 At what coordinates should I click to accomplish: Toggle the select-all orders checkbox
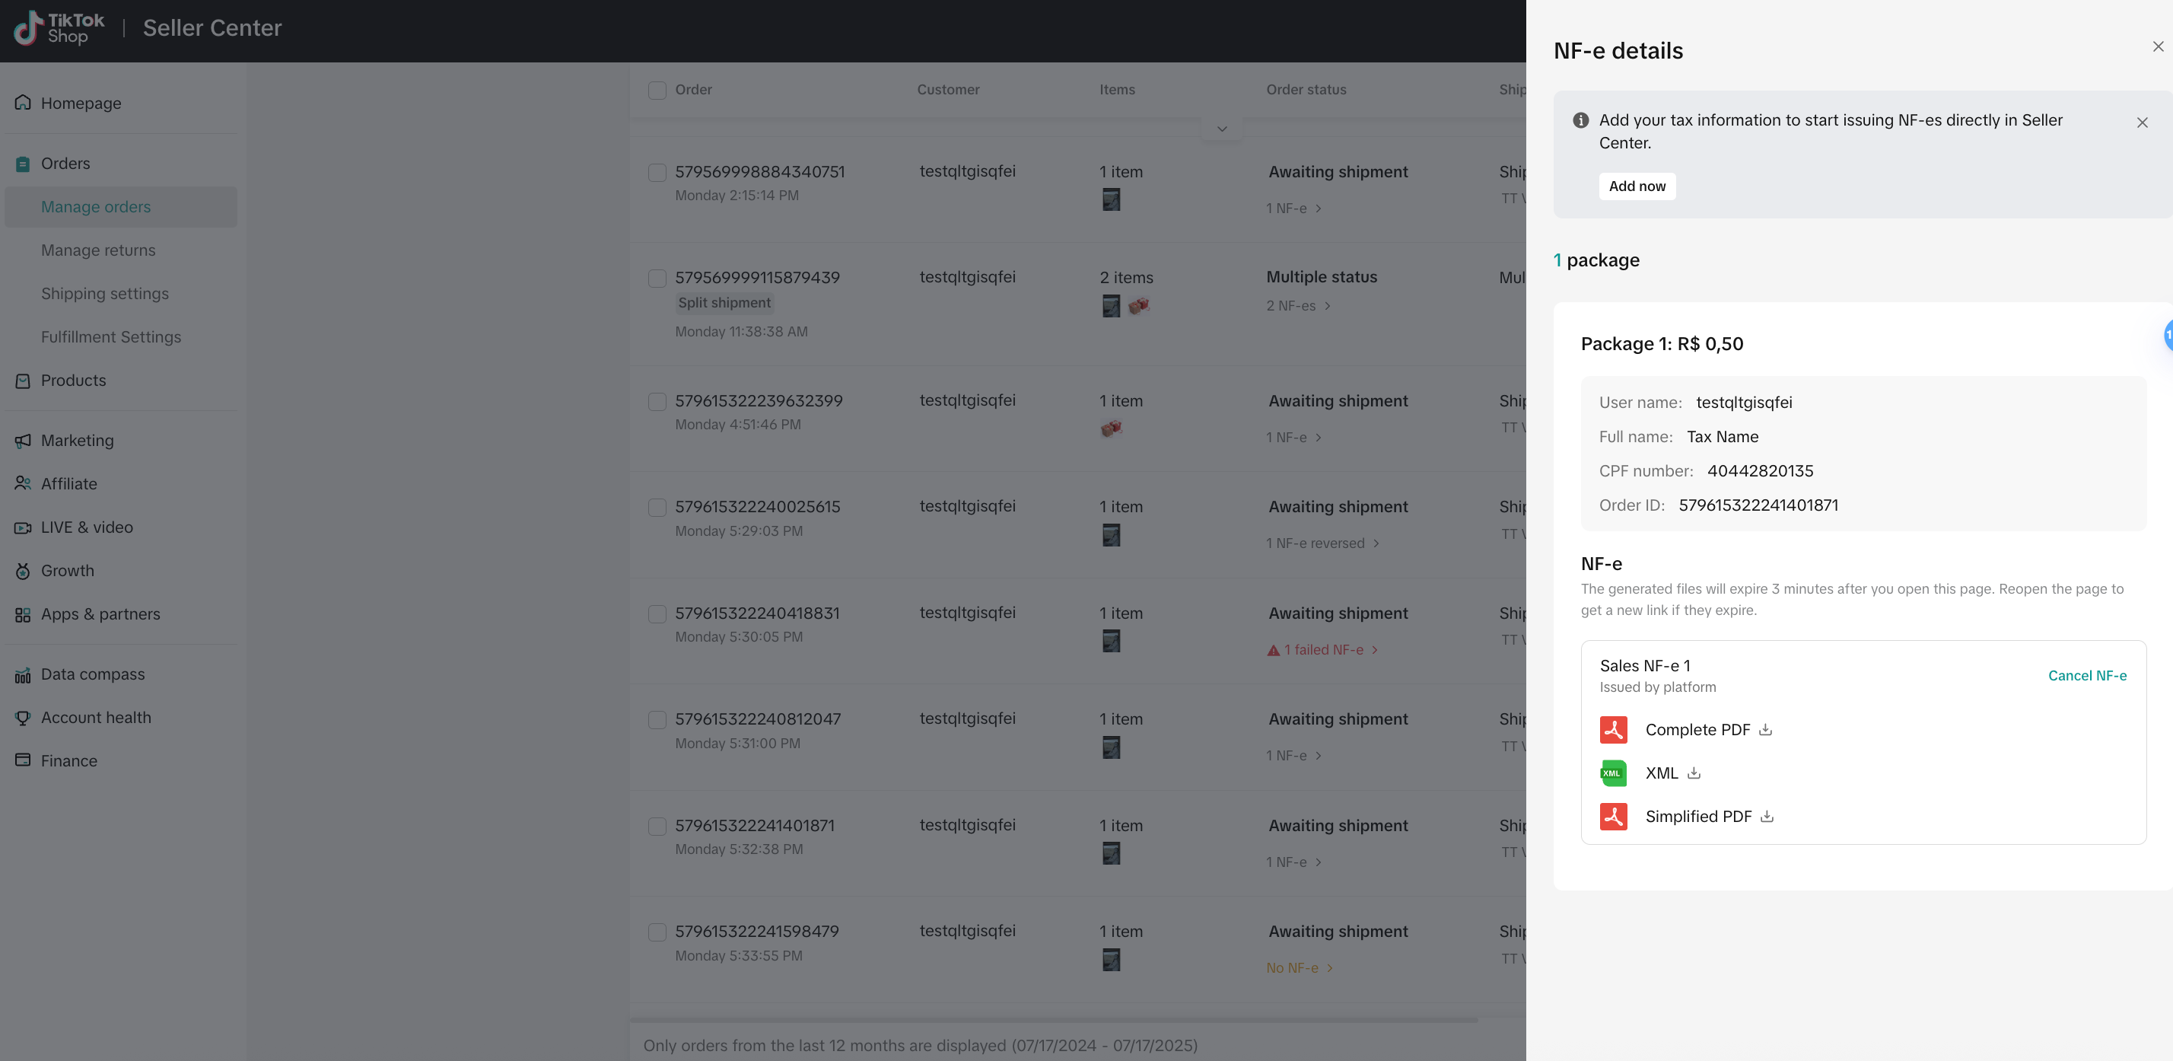pyautogui.click(x=657, y=91)
